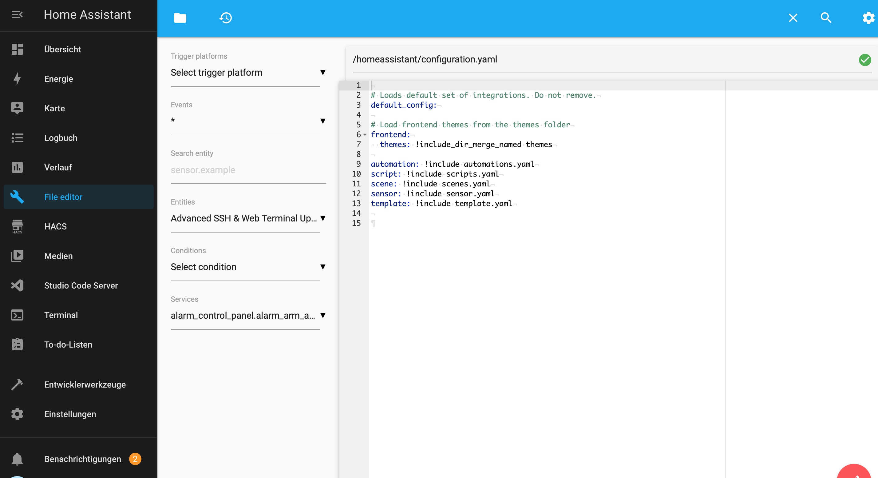Click the Search entity input field
This screenshot has height=478, width=878.
[248, 170]
